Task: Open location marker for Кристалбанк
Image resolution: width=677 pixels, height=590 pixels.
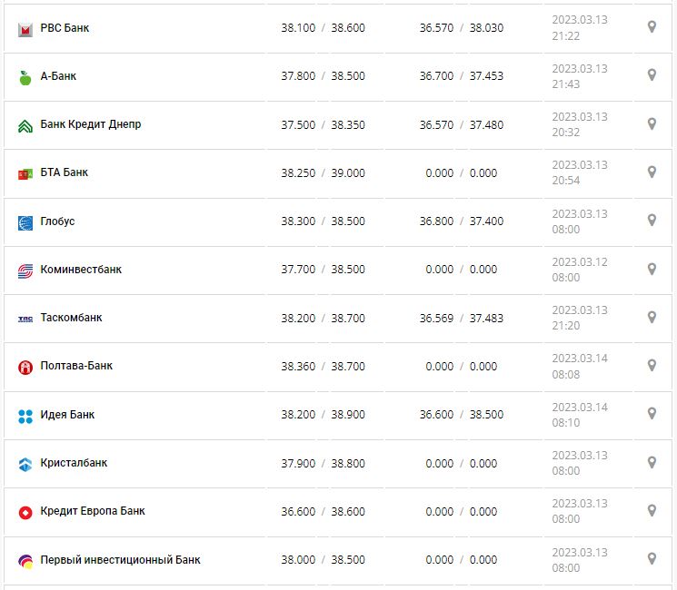Action: [652, 462]
